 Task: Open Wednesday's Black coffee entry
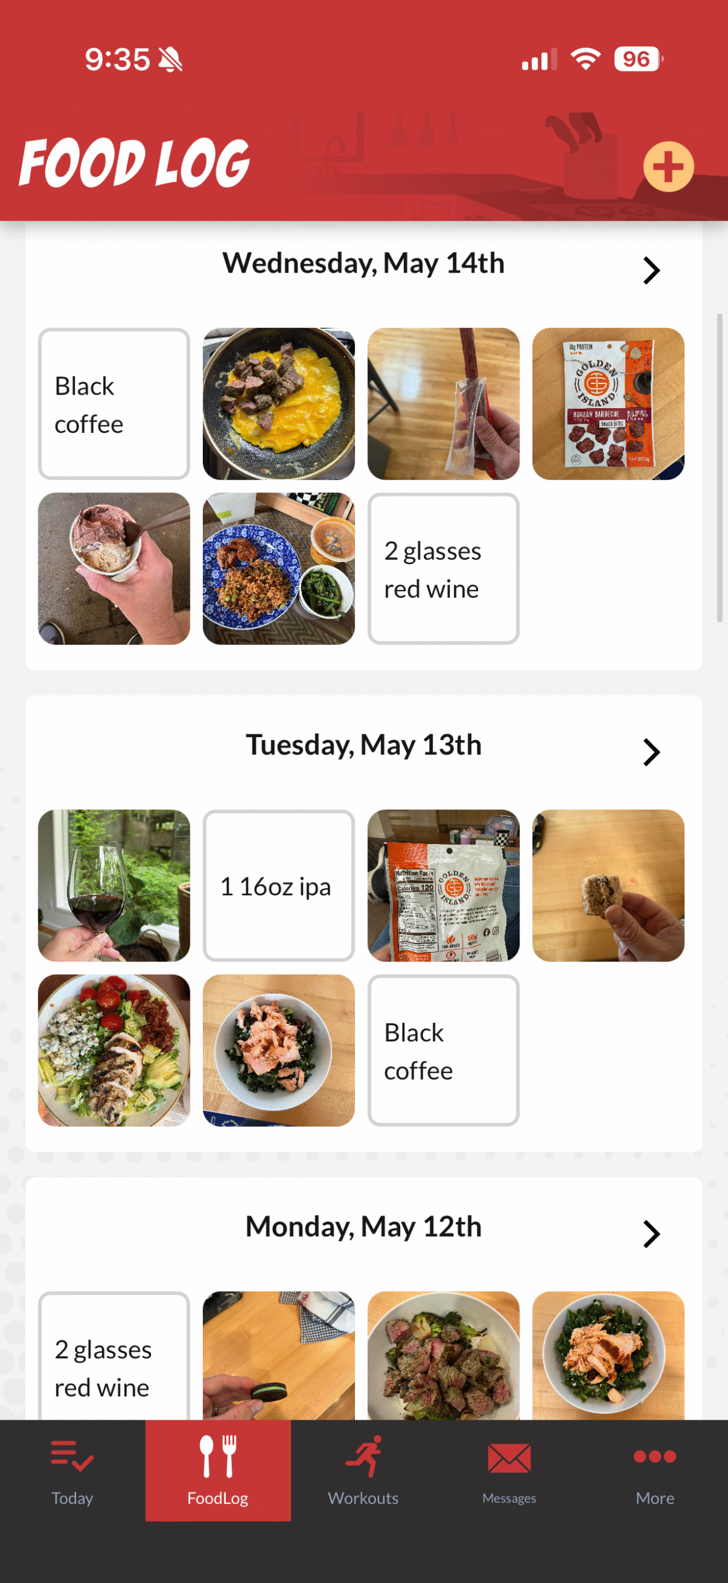click(114, 404)
